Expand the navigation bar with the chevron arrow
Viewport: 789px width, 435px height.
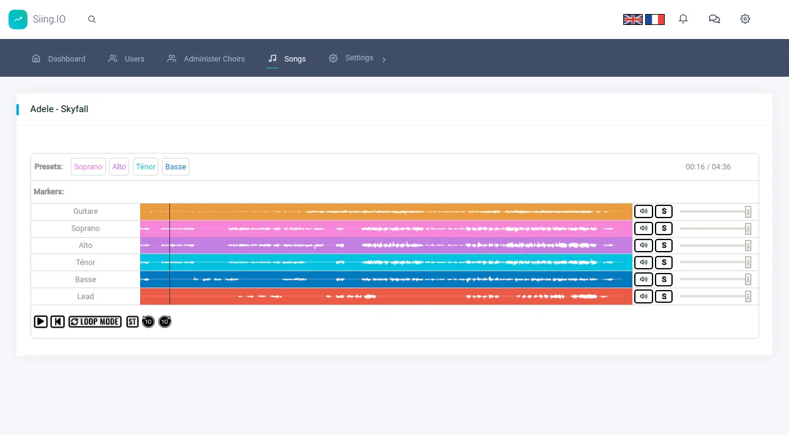point(384,59)
